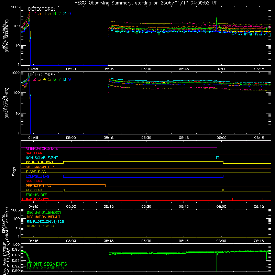
Task: Select detector 8 in front segments legend
Action: click(65, 14)
